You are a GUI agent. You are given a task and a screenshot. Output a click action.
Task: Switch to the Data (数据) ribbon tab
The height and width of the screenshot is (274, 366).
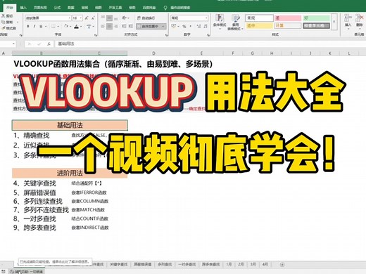(70, 8)
